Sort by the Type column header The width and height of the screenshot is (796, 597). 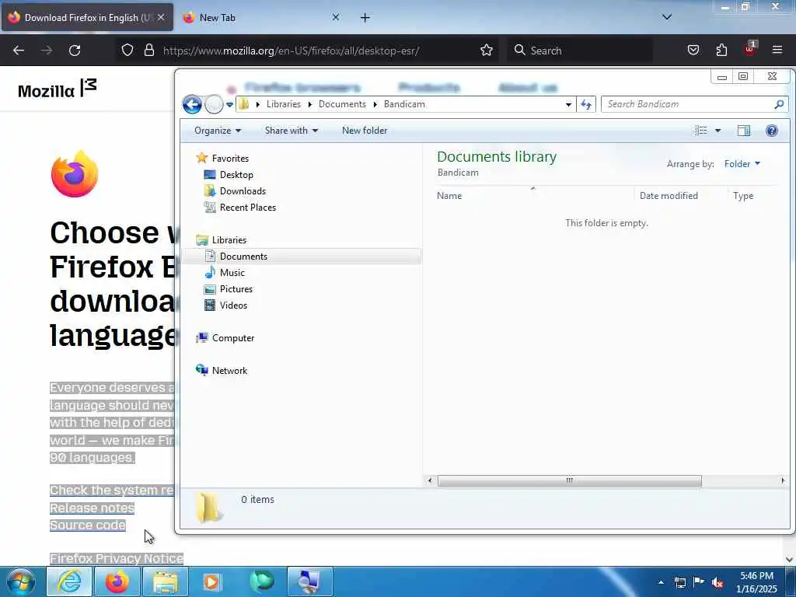click(743, 195)
